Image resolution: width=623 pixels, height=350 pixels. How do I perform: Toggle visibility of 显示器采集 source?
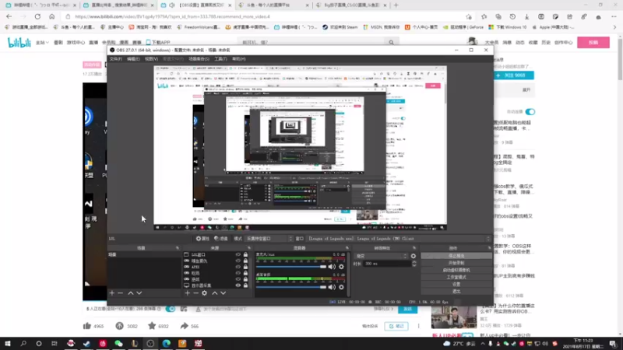238,285
